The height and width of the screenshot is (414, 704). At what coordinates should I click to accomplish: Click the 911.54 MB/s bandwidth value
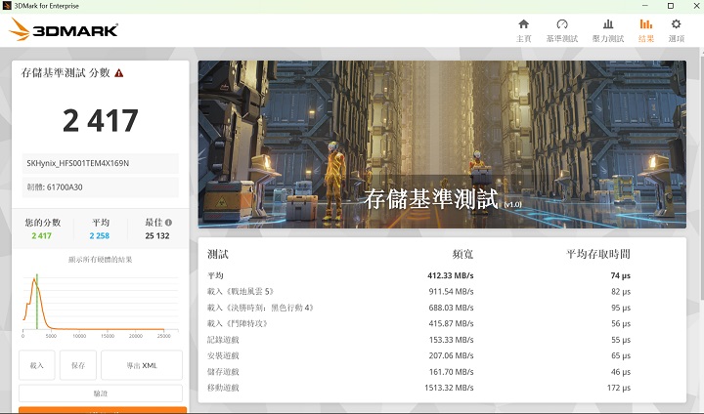(451, 292)
